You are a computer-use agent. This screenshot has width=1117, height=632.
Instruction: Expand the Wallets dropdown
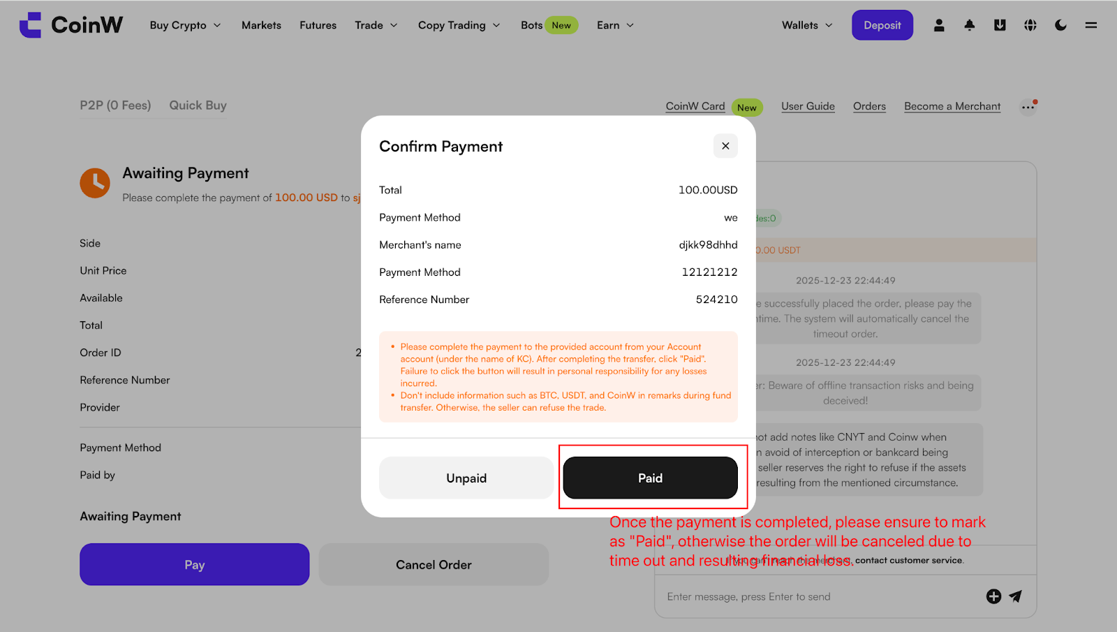pyautogui.click(x=807, y=25)
